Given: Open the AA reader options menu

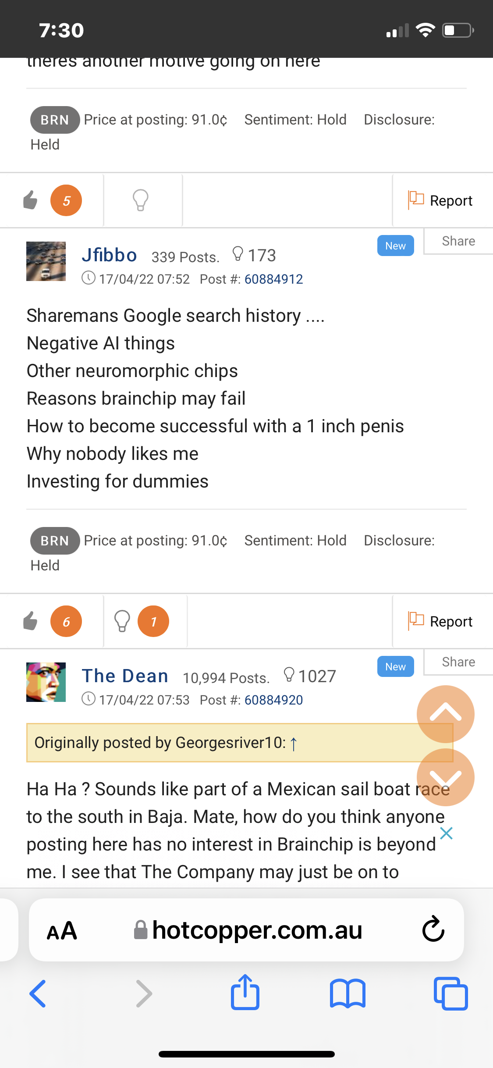Looking at the screenshot, I should (x=62, y=930).
